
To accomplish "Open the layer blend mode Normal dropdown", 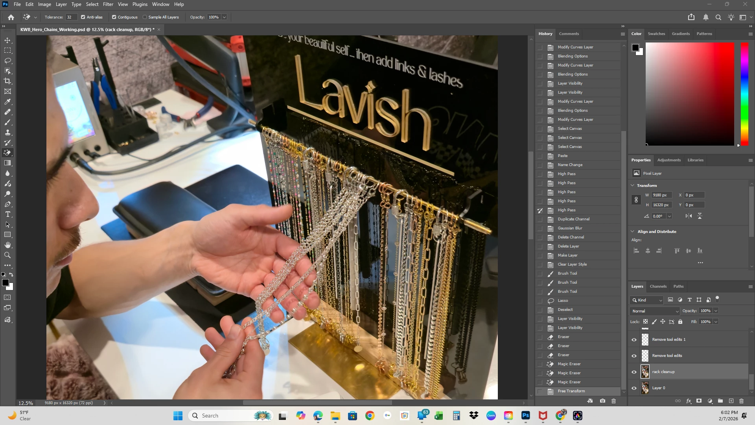I will click(654, 311).
